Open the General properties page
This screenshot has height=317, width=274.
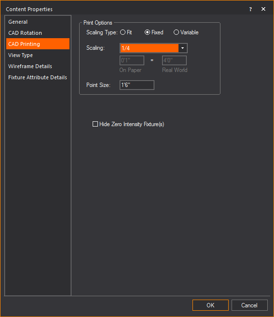38,22
